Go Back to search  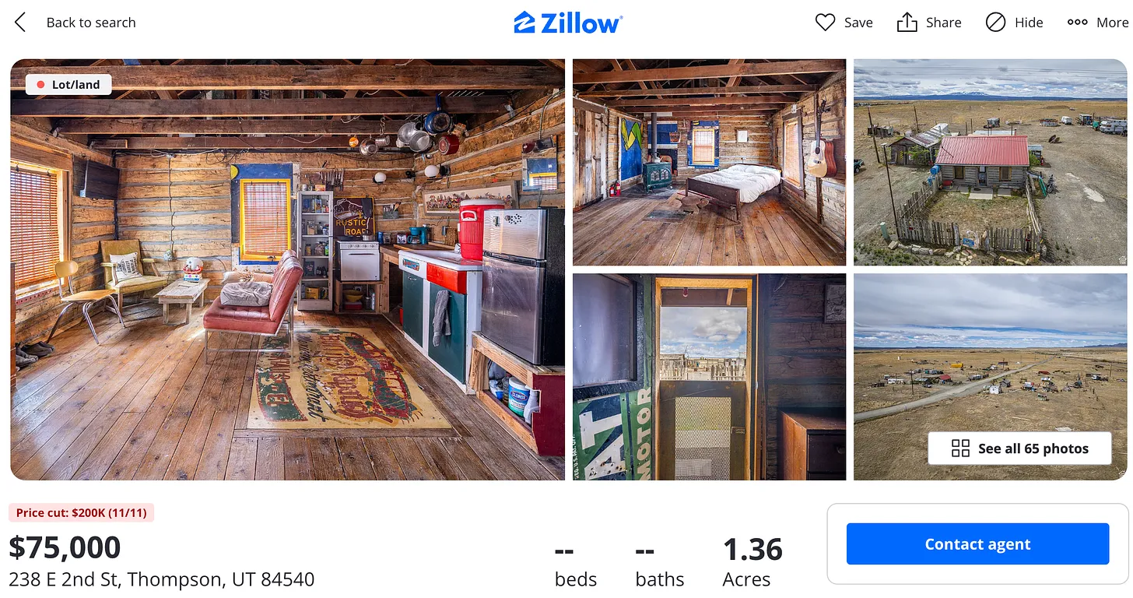click(91, 23)
